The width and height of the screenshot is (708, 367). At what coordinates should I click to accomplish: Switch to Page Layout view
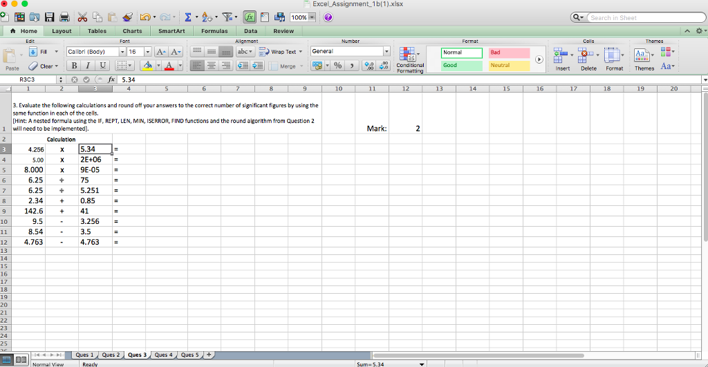21,360
